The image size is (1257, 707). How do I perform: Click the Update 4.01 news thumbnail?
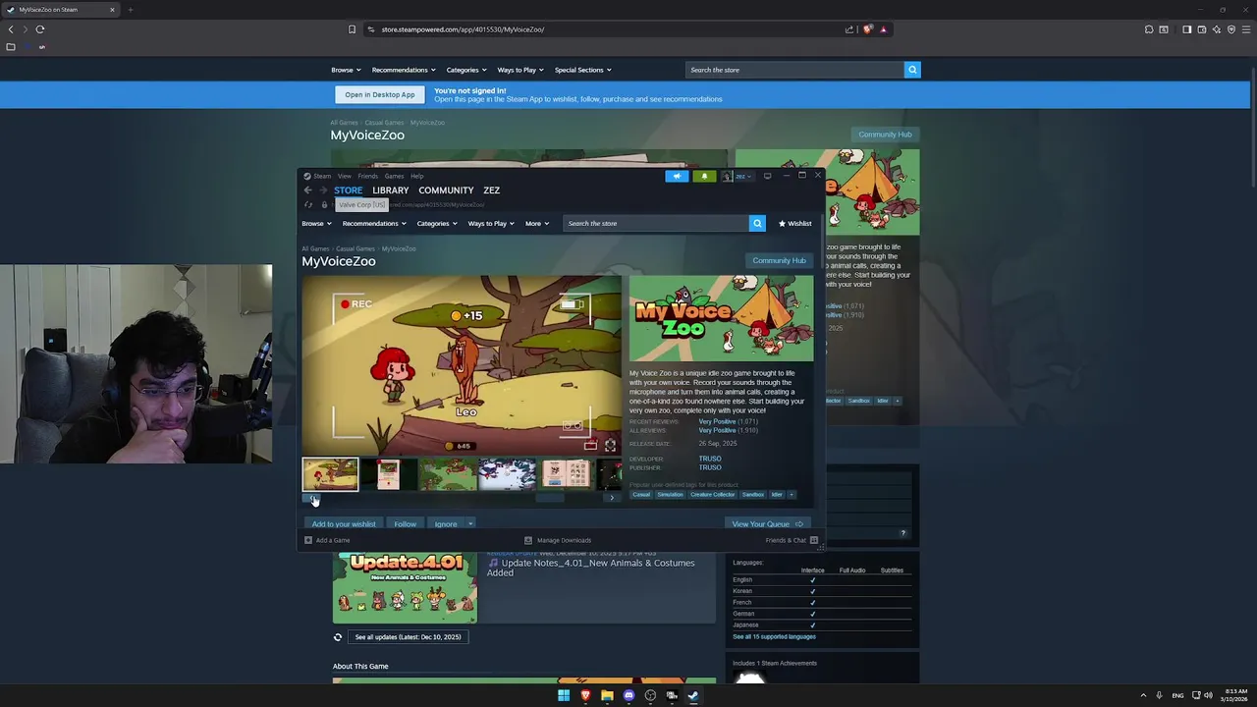tap(405, 586)
